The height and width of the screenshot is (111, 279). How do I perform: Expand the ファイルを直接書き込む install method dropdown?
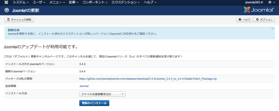(102, 94)
